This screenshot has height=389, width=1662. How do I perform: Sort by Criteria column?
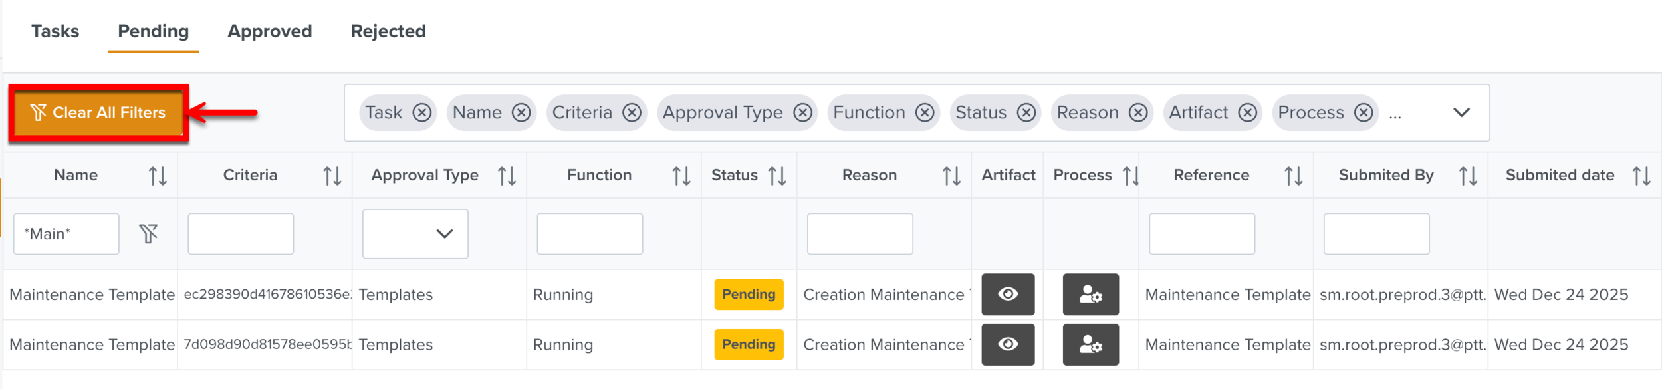332,176
